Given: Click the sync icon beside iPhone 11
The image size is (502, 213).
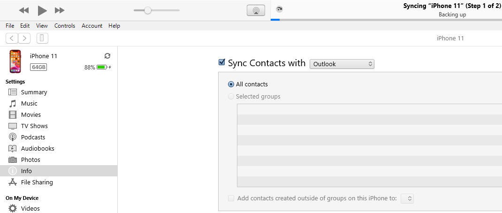Looking at the screenshot, I should click(107, 56).
